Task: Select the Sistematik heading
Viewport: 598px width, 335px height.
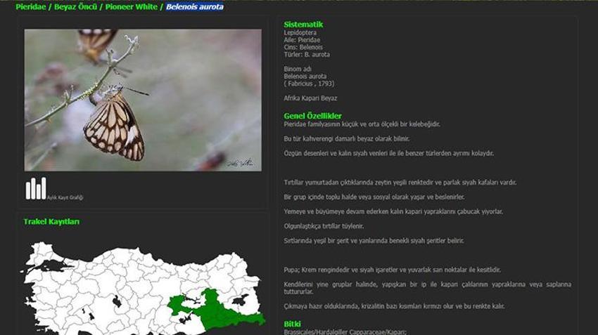Action: [x=303, y=25]
